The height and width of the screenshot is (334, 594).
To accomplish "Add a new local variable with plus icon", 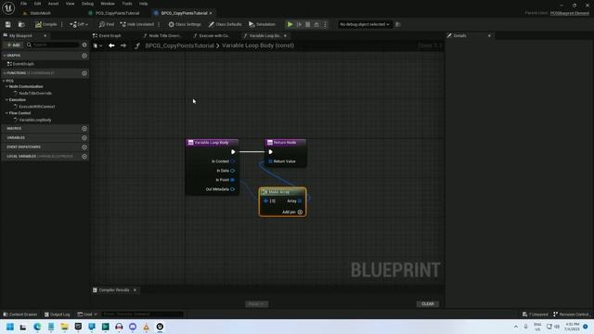I will [x=84, y=157].
